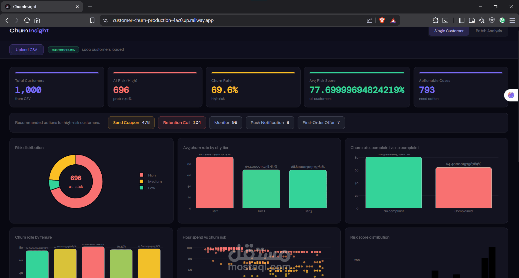Click the share page icon
The height and width of the screenshot is (278, 519).
[x=370, y=20]
